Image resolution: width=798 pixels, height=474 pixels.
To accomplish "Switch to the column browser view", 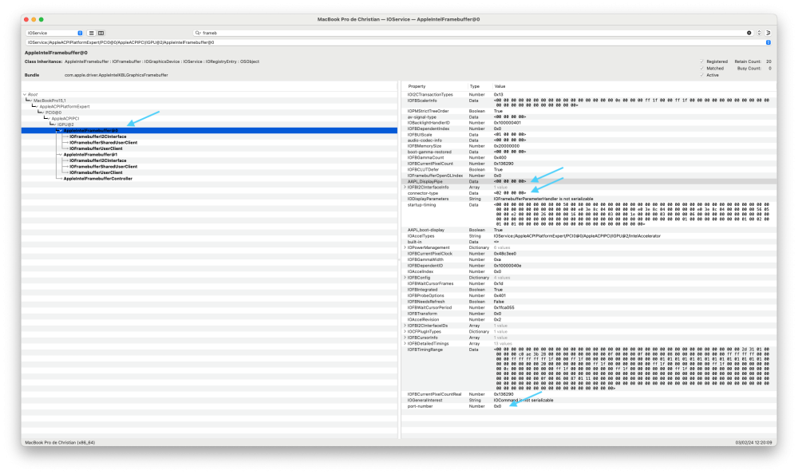I will tap(101, 33).
